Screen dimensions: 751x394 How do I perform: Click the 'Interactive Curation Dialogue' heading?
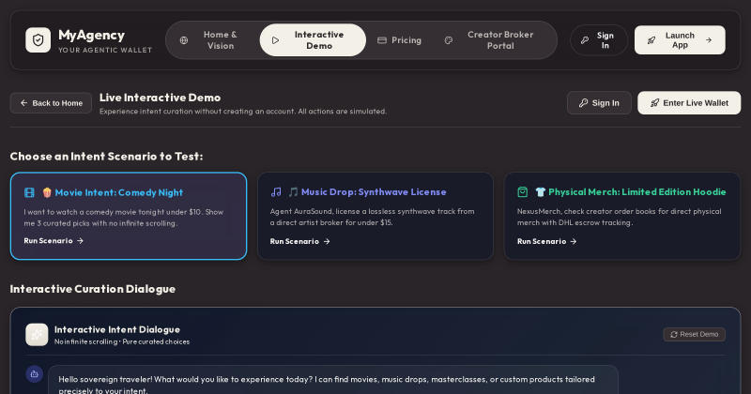(92, 289)
